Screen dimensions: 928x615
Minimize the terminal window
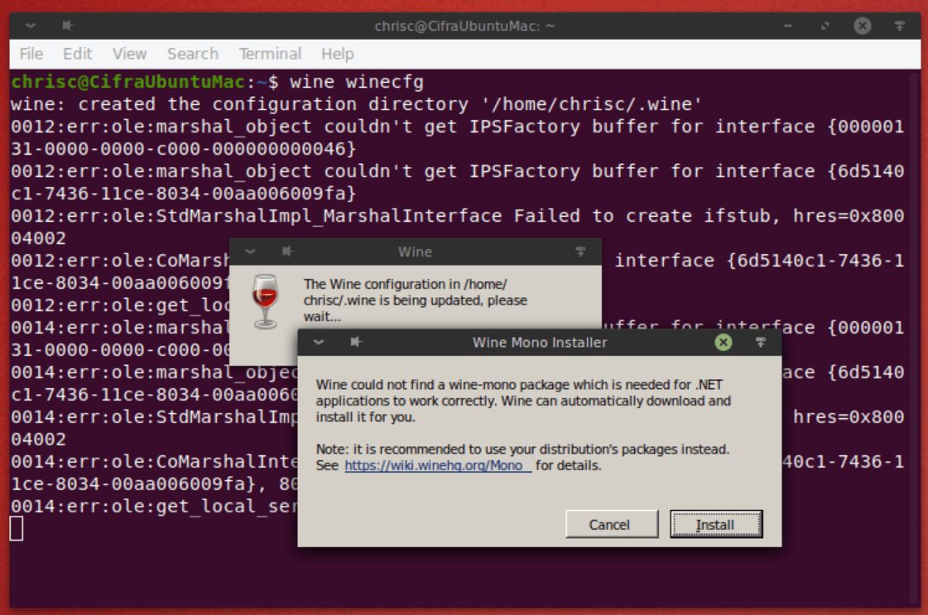[788, 26]
